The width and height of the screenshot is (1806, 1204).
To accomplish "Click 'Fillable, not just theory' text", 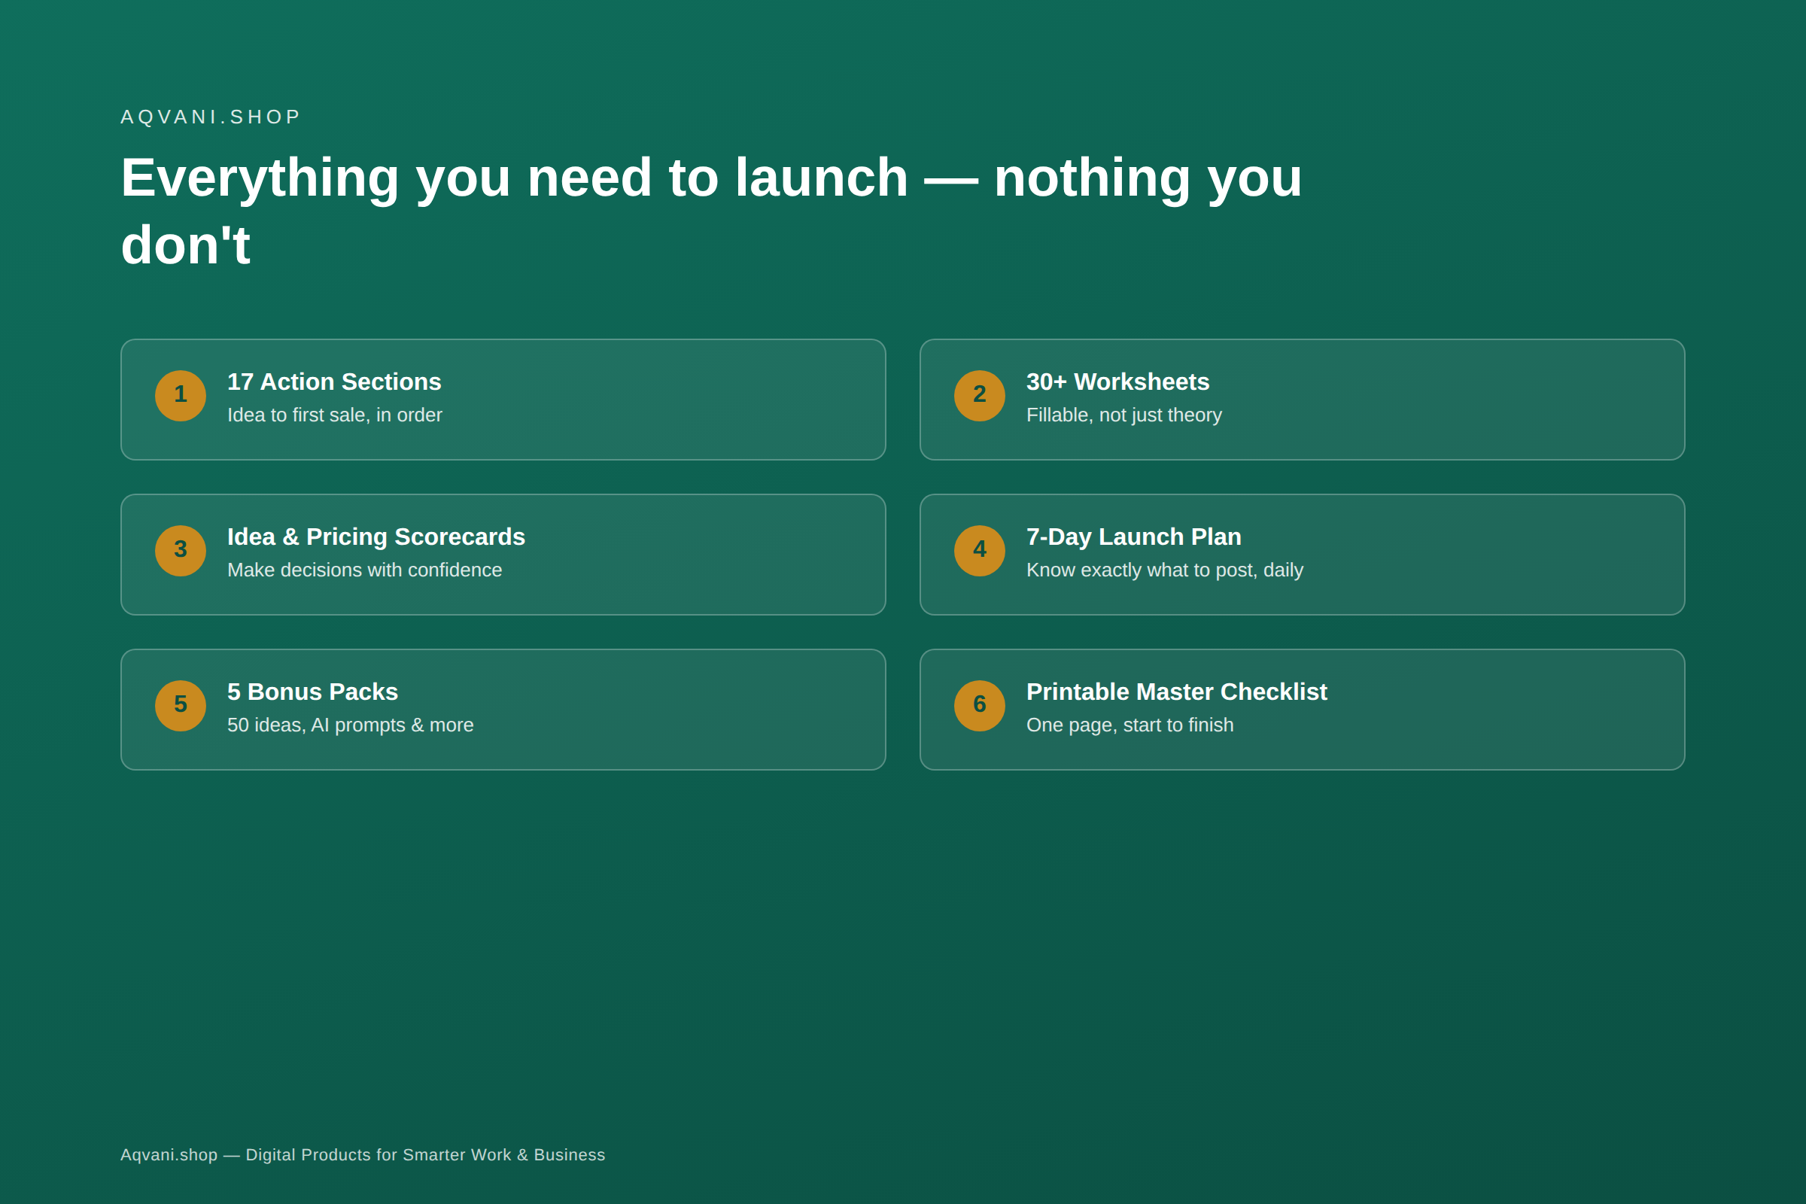I will pos(1124,415).
